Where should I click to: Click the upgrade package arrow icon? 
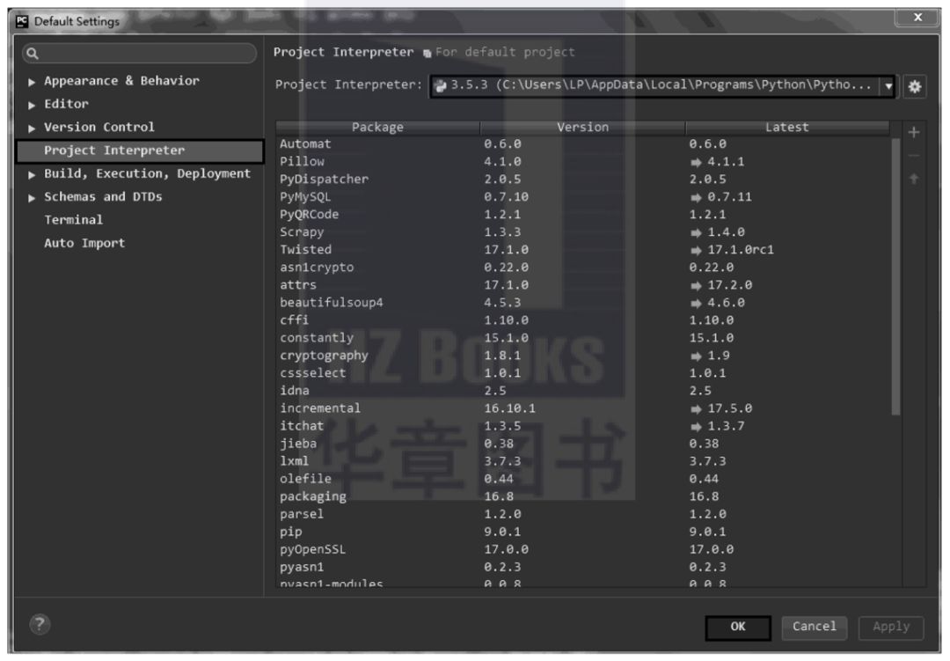tap(914, 179)
